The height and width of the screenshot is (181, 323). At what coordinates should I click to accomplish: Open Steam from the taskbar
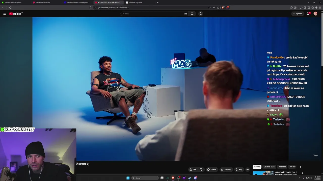190,178
